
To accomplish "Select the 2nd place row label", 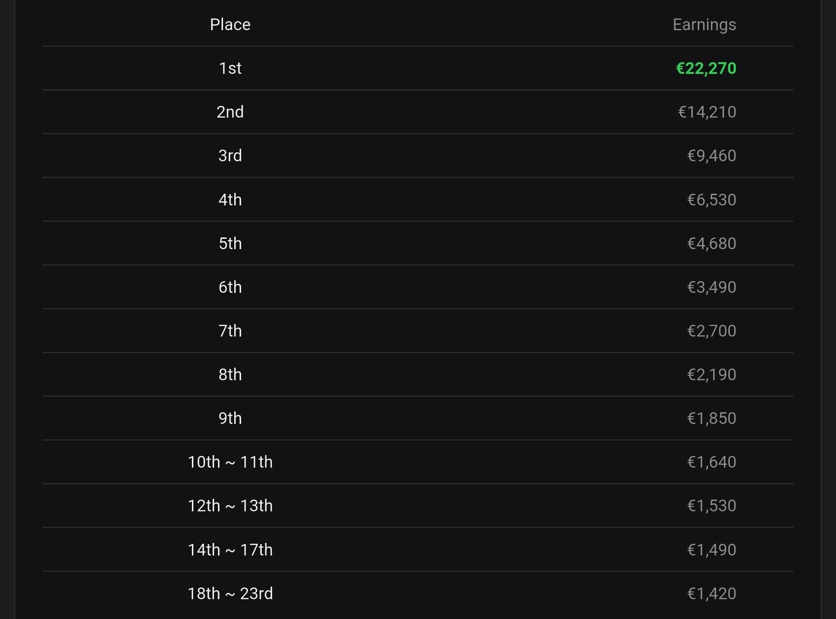I will pyautogui.click(x=230, y=112).
